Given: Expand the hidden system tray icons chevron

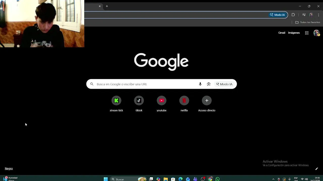Looking at the screenshot, I should click(x=273, y=179).
